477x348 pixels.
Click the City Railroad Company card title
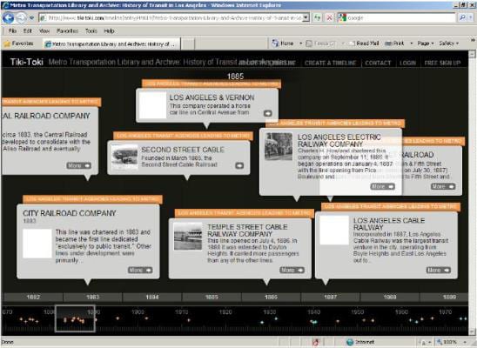coord(70,213)
